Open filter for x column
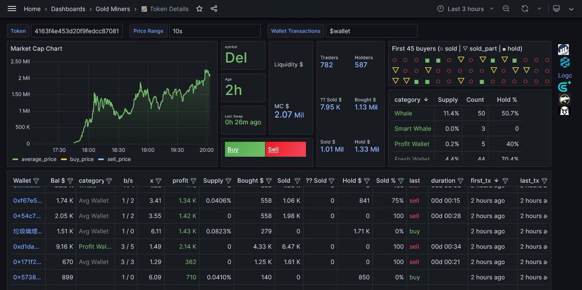 tap(159, 181)
